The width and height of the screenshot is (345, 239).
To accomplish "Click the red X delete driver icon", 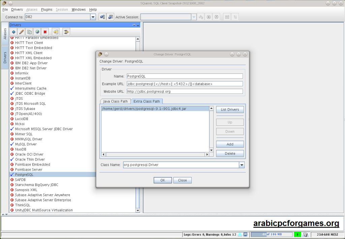I will (x=45, y=32).
